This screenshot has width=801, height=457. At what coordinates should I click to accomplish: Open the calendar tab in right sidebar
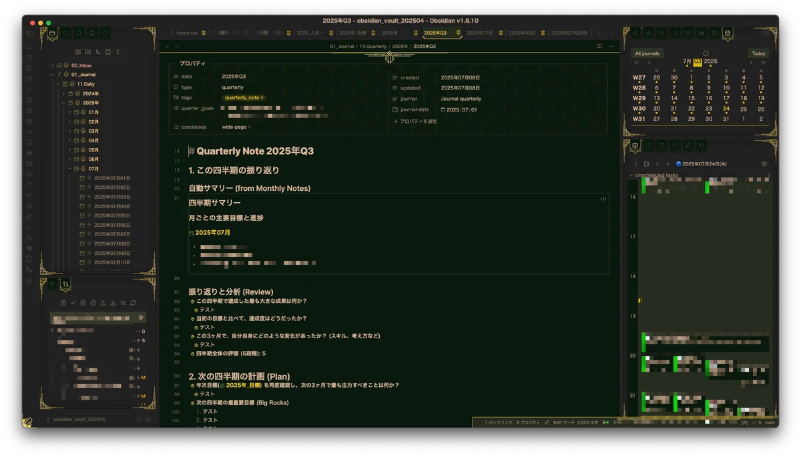pos(728,33)
